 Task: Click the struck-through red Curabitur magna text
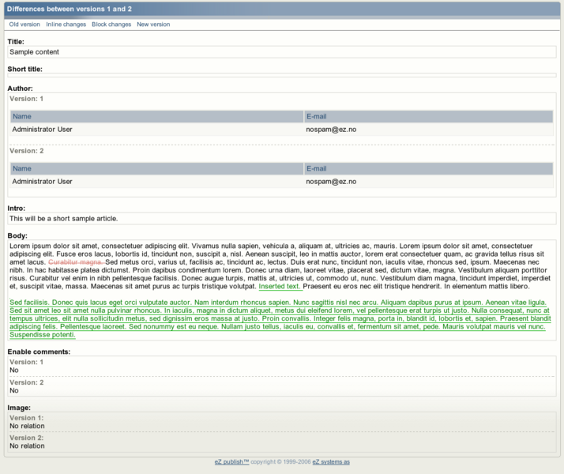point(76,261)
